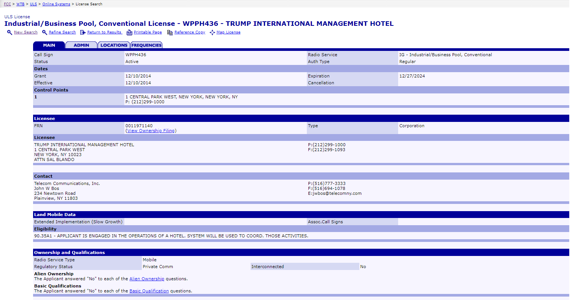Switch to the FREQUENCIES tab
This screenshot has width=570, height=300.
click(x=146, y=45)
